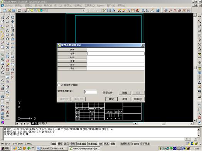
Task: Select the Spline tool in left toolbar
Action: [8, 26]
